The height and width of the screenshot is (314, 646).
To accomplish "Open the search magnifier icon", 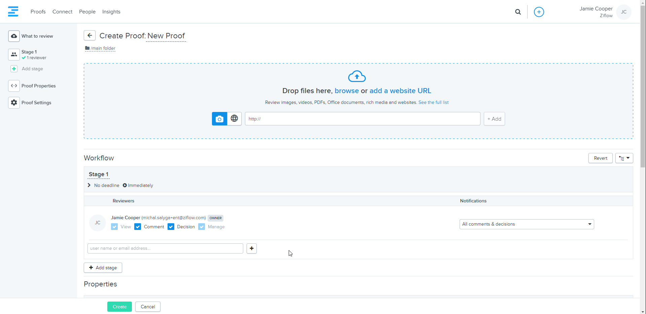I will [518, 12].
